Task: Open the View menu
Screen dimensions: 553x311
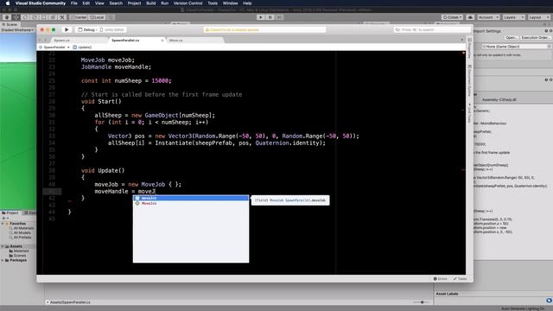Action: click(x=99, y=3)
